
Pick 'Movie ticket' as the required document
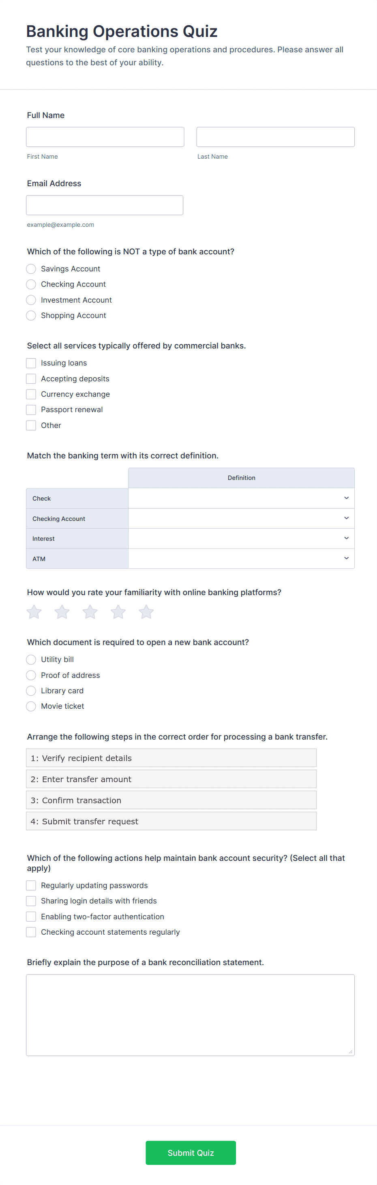[x=30, y=706]
